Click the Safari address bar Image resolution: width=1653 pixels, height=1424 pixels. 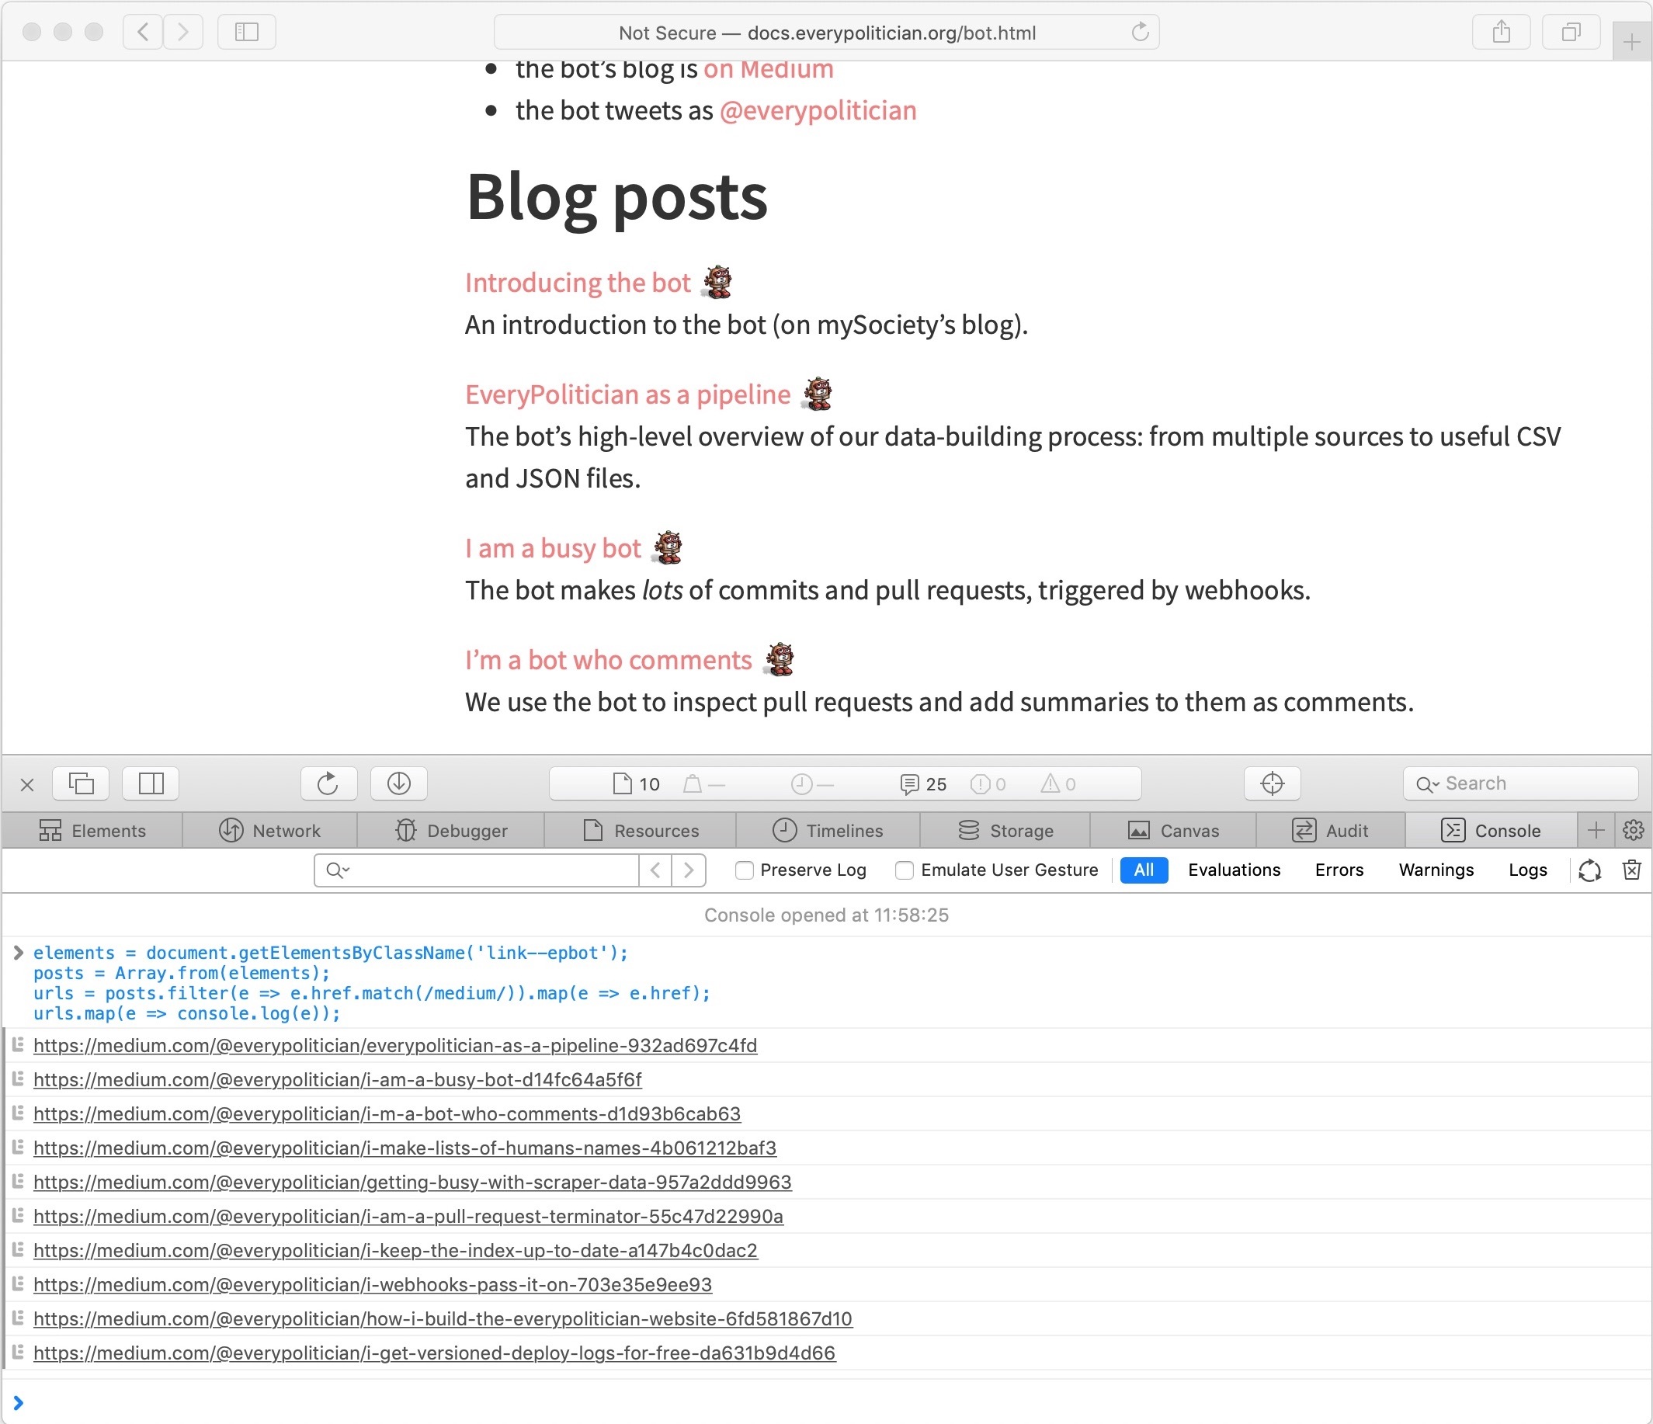(826, 32)
